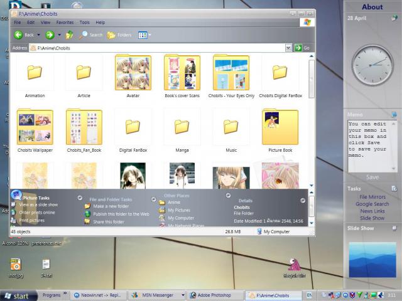Open My Computer in Other Places
The image size is (402, 301).
pos(181,218)
